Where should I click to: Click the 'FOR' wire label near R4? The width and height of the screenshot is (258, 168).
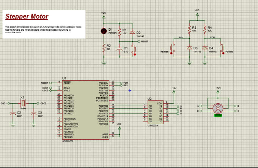212,37
